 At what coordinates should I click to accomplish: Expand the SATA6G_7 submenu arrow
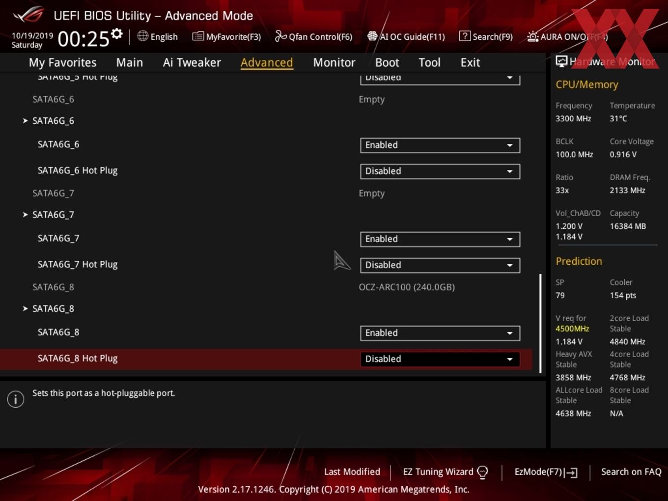click(x=25, y=215)
